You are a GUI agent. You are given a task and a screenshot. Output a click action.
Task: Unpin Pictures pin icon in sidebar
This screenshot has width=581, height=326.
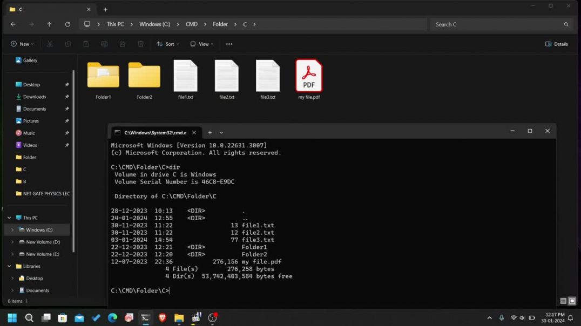pyautogui.click(x=67, y=121)
